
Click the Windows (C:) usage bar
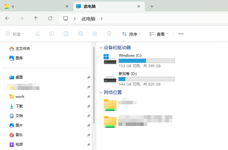(x=147, y=61)
